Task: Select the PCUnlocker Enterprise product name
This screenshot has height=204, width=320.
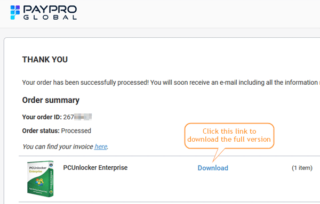Action: pos(95,168)
